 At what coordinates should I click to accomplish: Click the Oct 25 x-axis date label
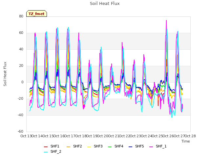[157, 136]
